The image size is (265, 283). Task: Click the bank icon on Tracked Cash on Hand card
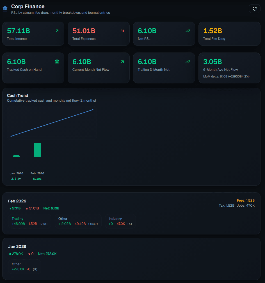pos(57,61)
